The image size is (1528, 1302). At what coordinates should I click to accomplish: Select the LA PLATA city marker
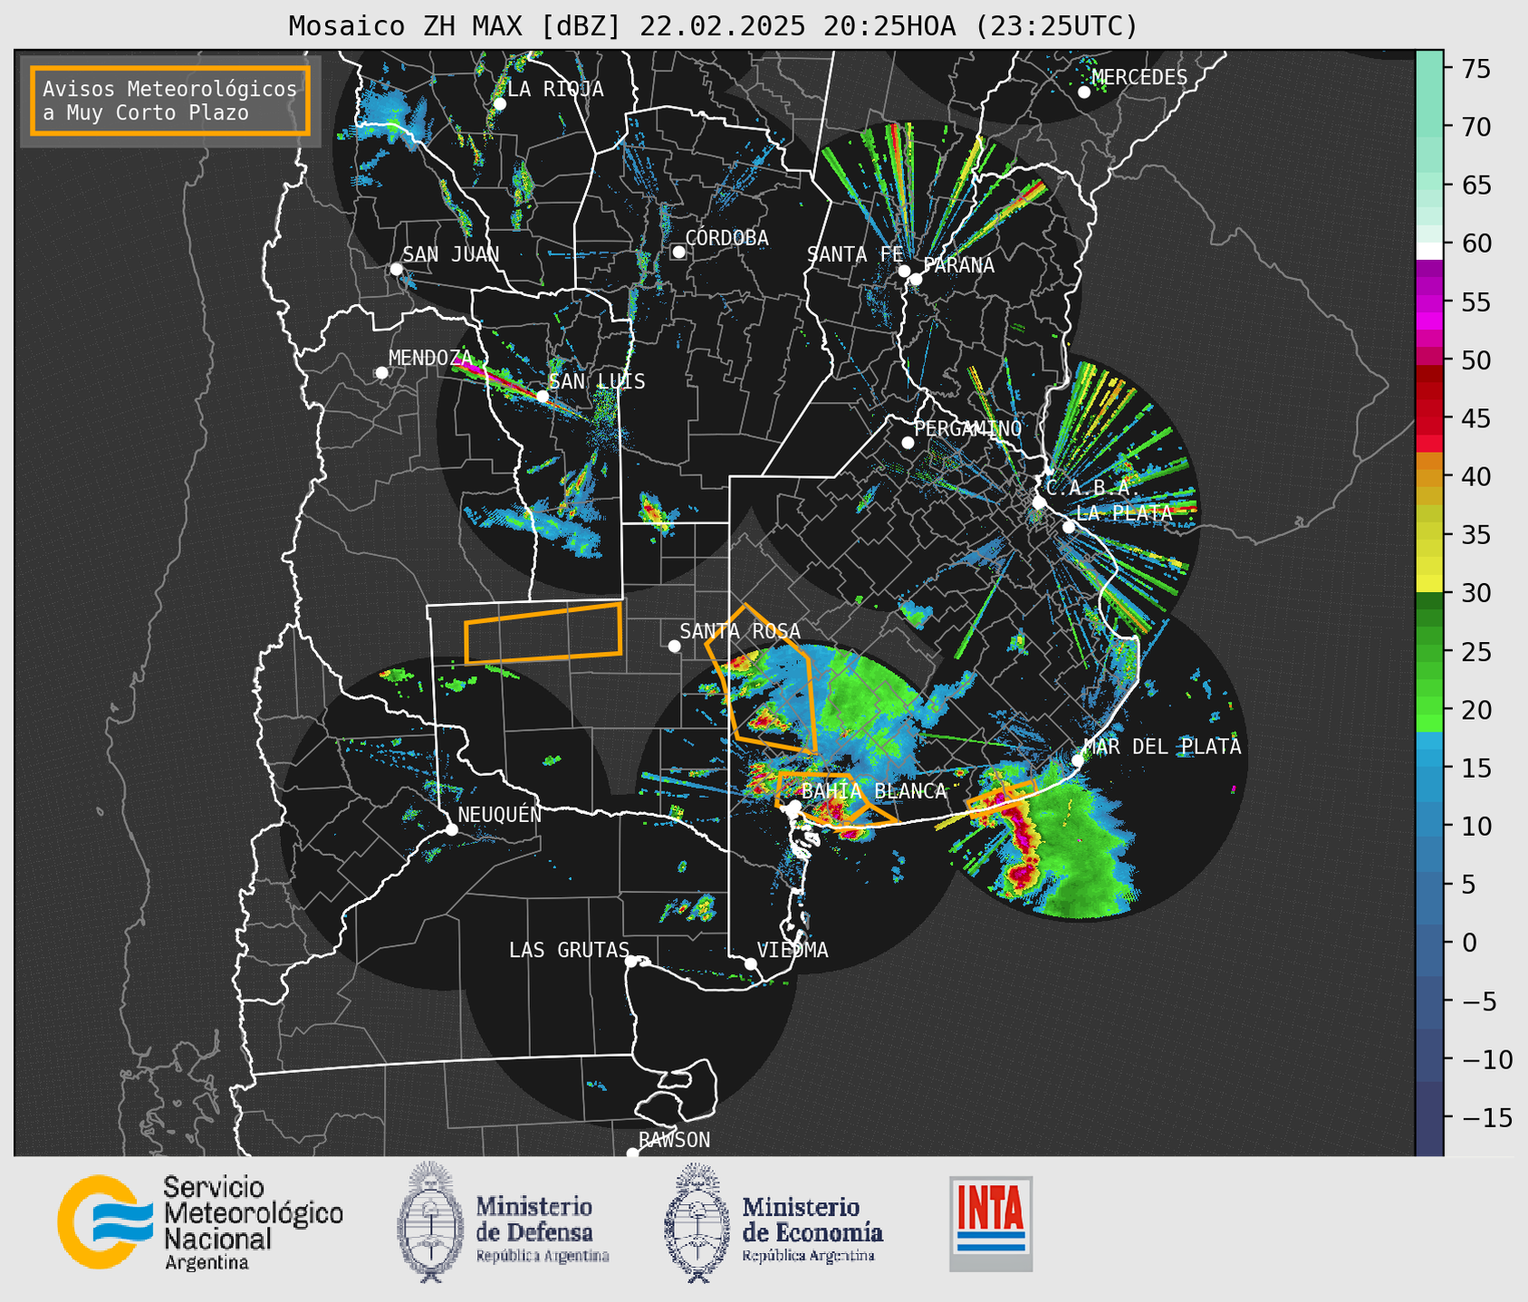coord(1069,527)
